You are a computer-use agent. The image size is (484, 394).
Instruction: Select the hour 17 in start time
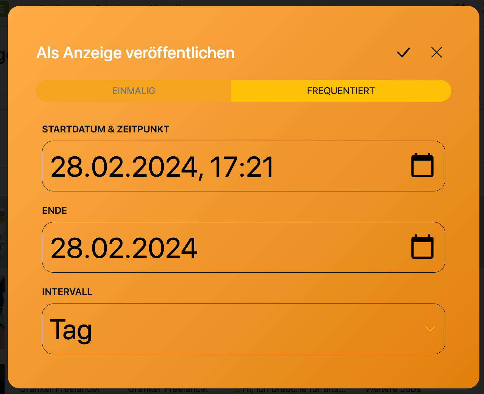223,167
